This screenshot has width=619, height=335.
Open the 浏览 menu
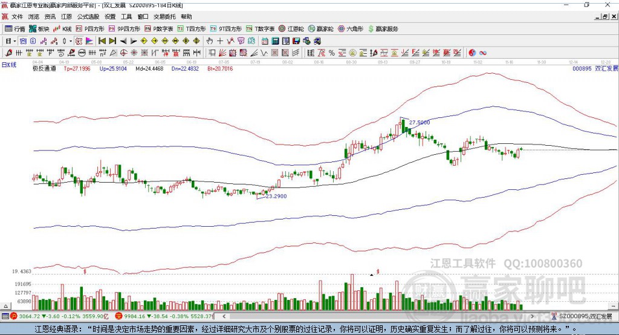click(34, 16)
